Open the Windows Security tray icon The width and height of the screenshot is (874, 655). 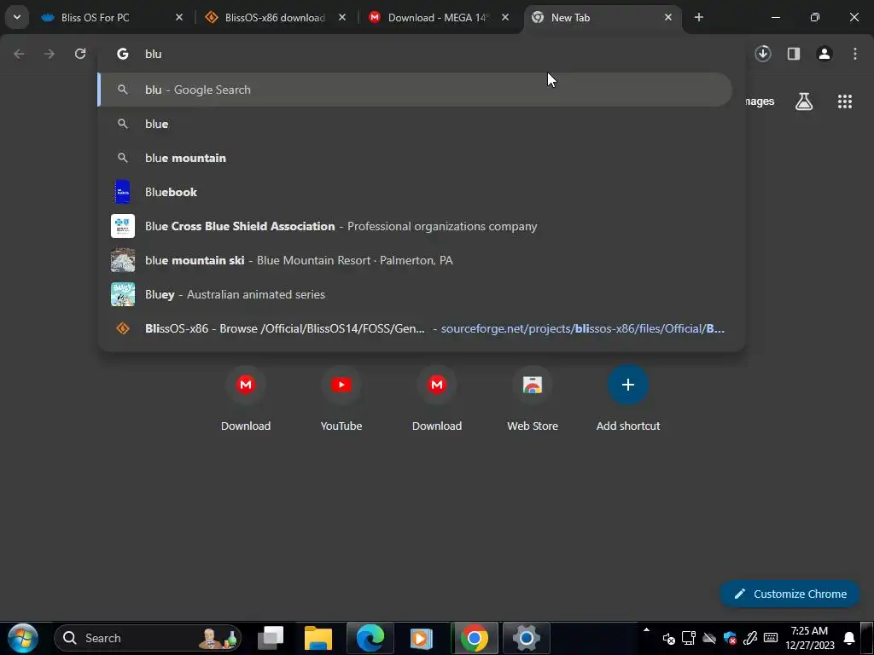click(x=730, y=638)
